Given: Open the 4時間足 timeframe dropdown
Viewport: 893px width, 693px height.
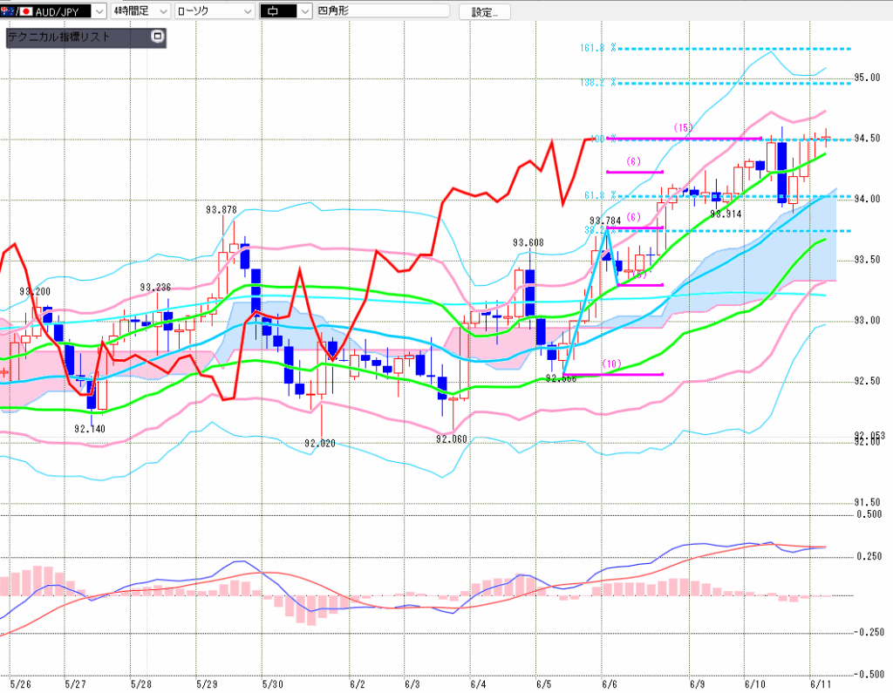Looking at the screenshot, I should click(x=140, y=10).
